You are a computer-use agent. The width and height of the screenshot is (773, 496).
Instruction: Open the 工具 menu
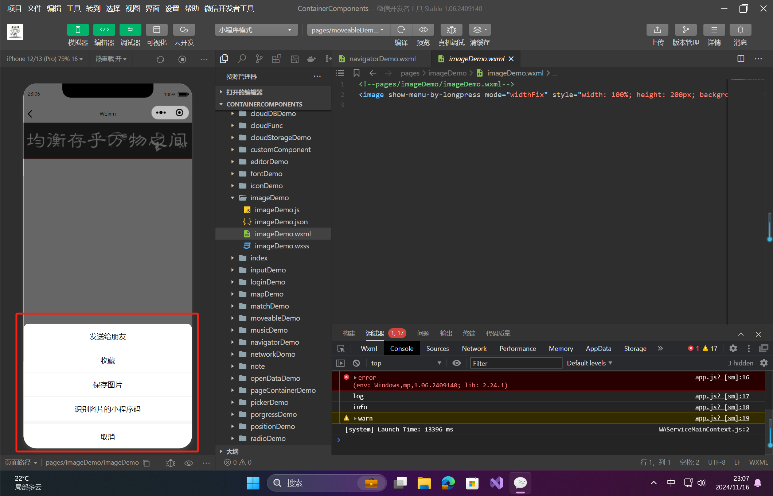click(x=73, y=8)
